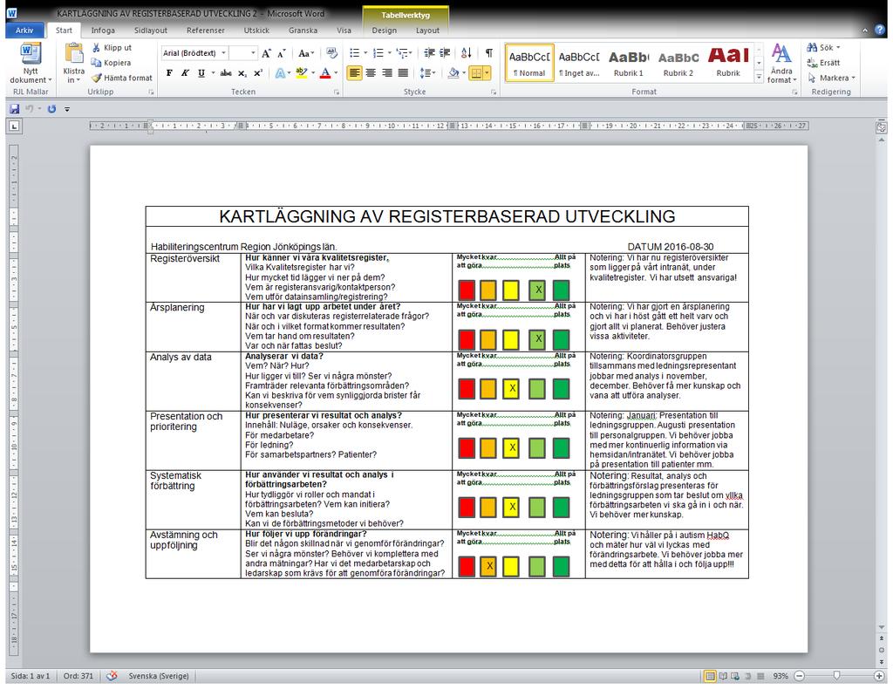
Task: Switch to web layout view
Action: (735, 677)
